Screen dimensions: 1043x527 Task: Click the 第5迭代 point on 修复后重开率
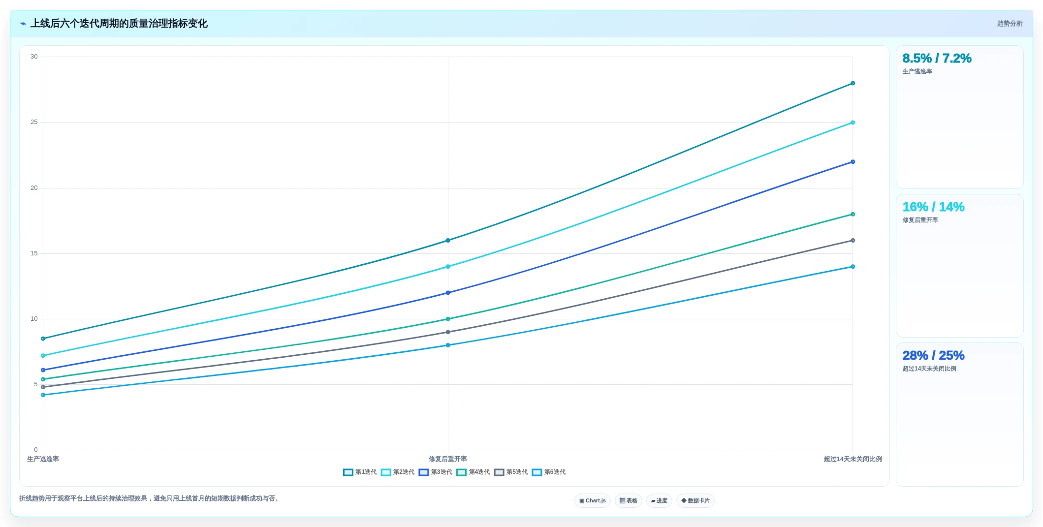pos(448,332)
